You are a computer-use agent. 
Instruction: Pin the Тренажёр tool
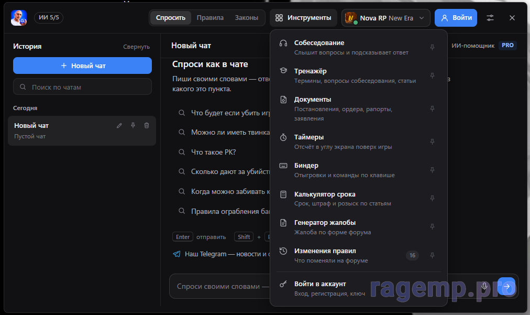point(432,76)
